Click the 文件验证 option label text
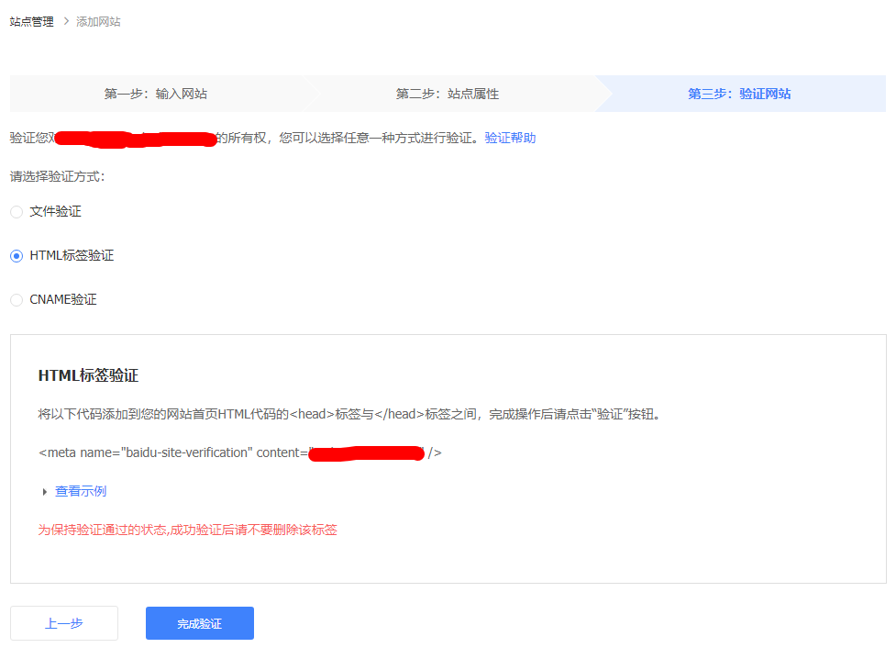Screen dimensions: 896x670 tap(55, 212)
